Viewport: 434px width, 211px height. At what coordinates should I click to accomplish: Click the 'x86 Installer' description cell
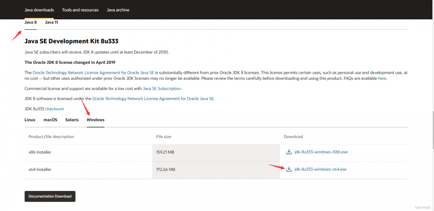click(88, 153)
